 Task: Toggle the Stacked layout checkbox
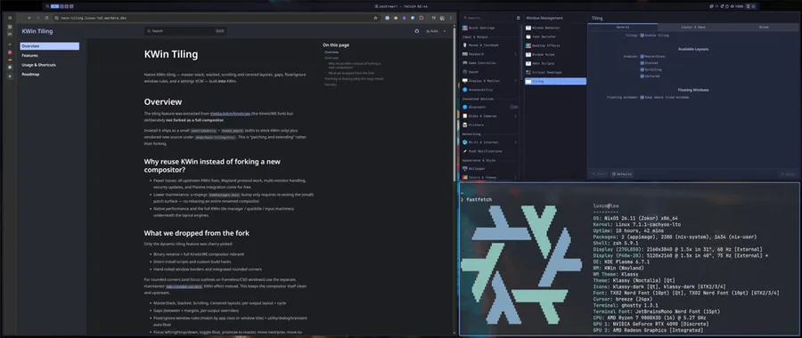tap(642, 63)
